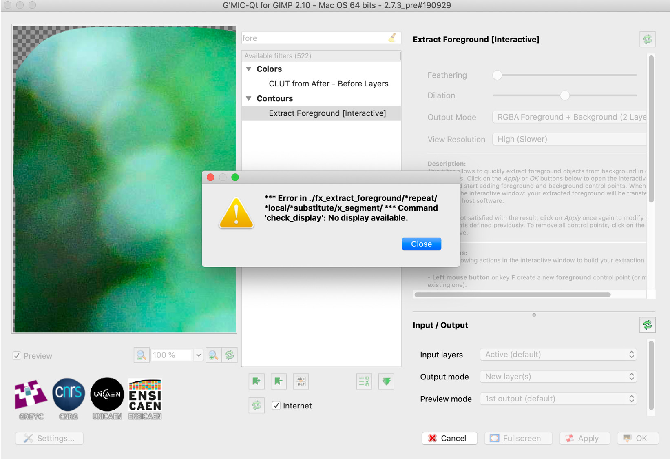Close the error dialog with its red button
Image resolution: width=670 pixels, height=459 pixels.
210,177
